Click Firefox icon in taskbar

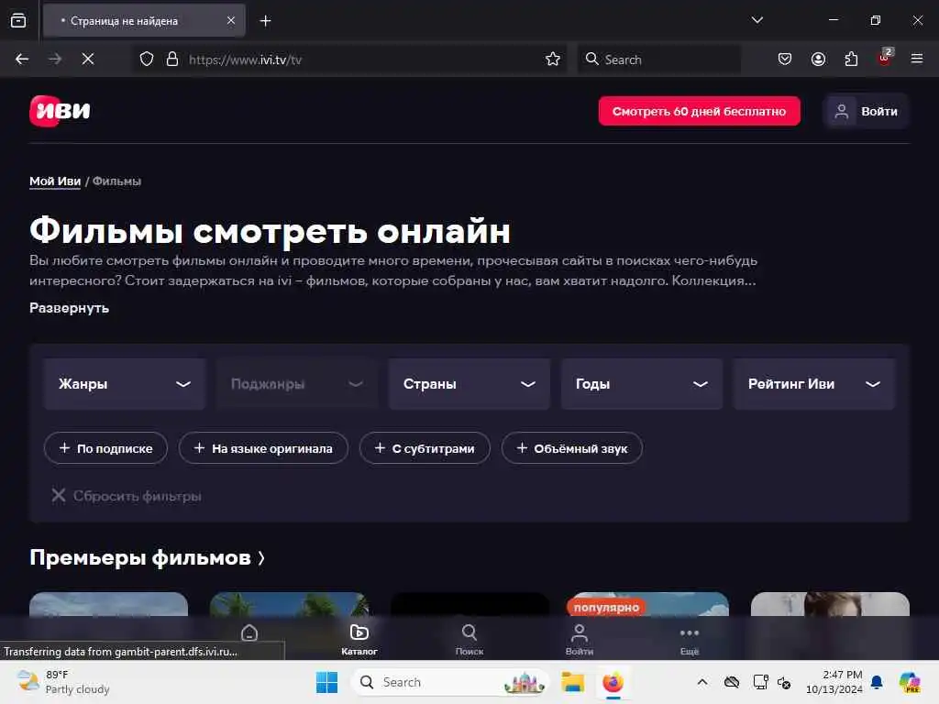click(613, 682)
